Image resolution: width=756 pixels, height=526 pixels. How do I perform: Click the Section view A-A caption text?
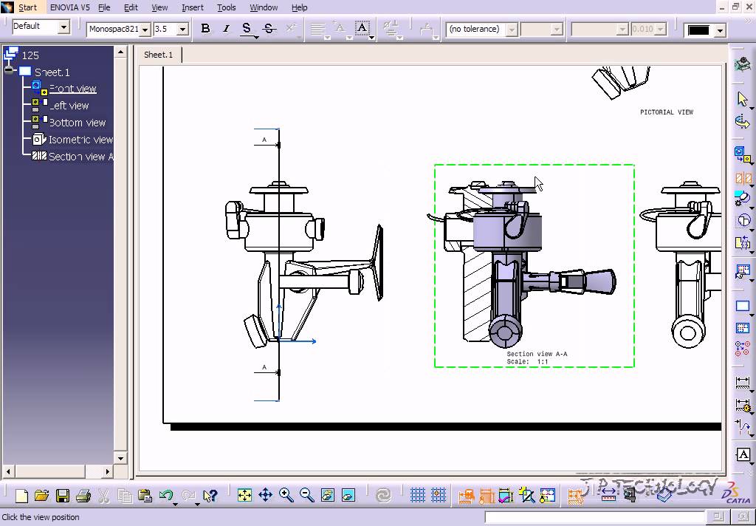click(x=537, y=354)
